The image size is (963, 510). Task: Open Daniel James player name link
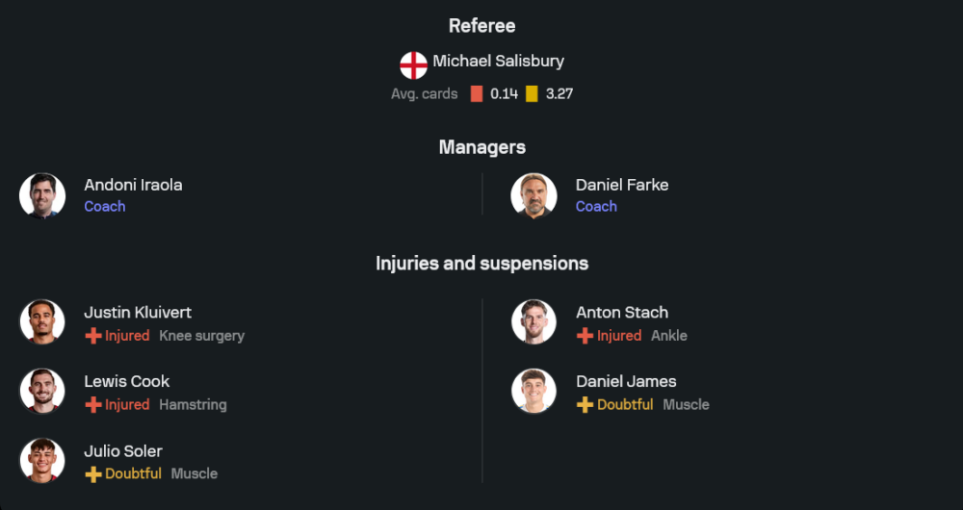(626, 381)
